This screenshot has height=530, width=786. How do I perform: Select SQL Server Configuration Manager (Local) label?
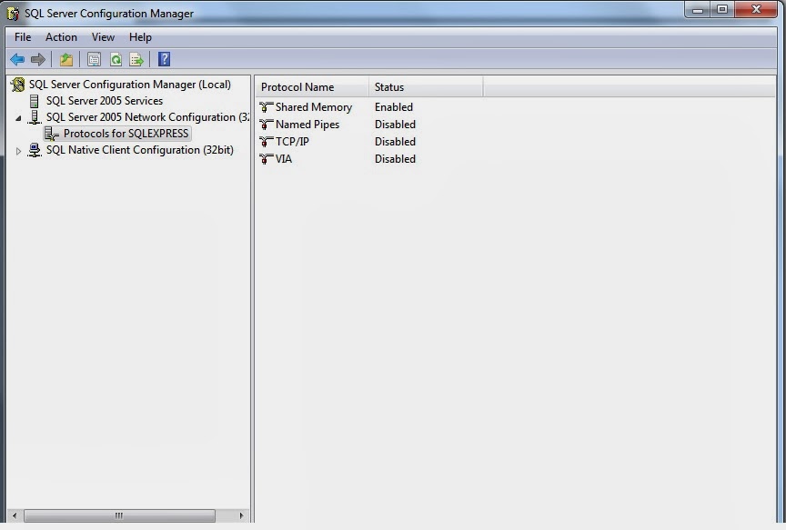click(x=130, y=85)
